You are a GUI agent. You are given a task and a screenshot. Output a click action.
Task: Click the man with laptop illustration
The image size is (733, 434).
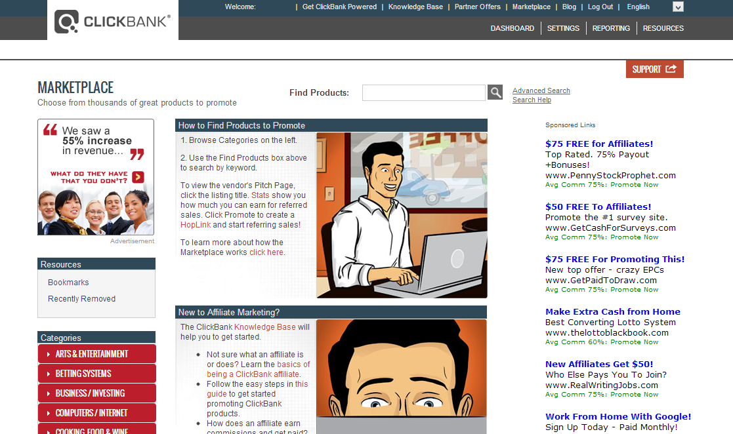pyautogui.click(x=402, y=216)
